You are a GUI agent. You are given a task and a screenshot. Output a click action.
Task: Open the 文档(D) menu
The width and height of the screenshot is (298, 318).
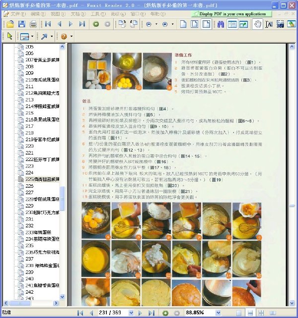coord(78,14)
